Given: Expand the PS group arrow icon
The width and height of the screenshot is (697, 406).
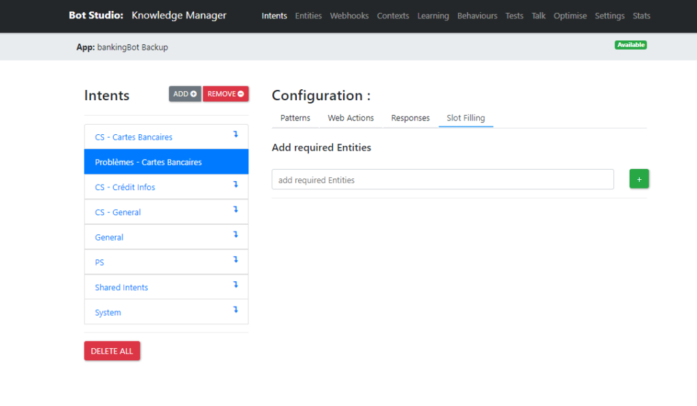Looking at the screenshot, I should pos(236,260).
